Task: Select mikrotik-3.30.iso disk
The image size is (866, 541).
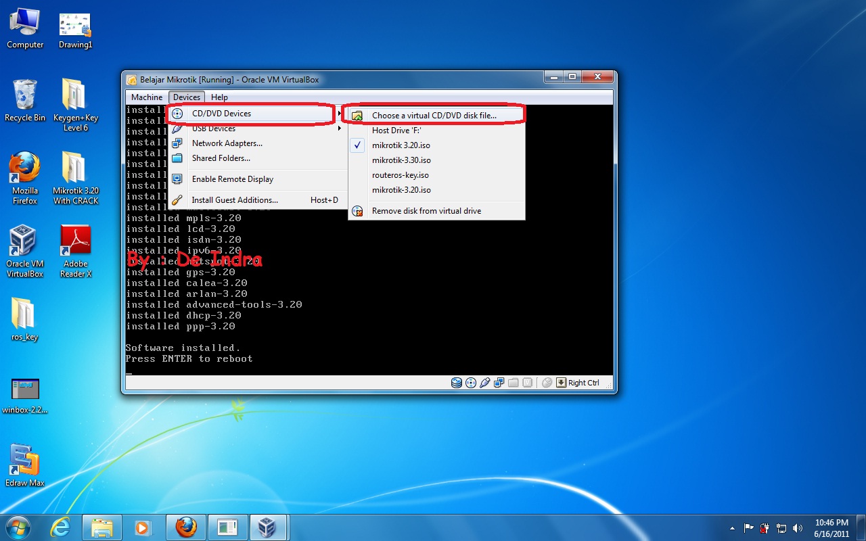Action: coord(436,160)
